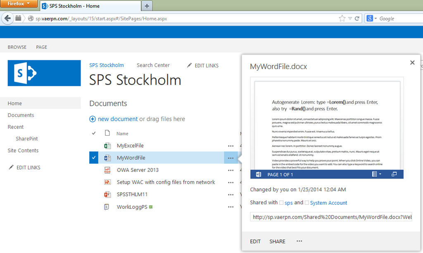Open the Firefox application menu
This screenshot has height=253, width=423.
pos(19,3)
